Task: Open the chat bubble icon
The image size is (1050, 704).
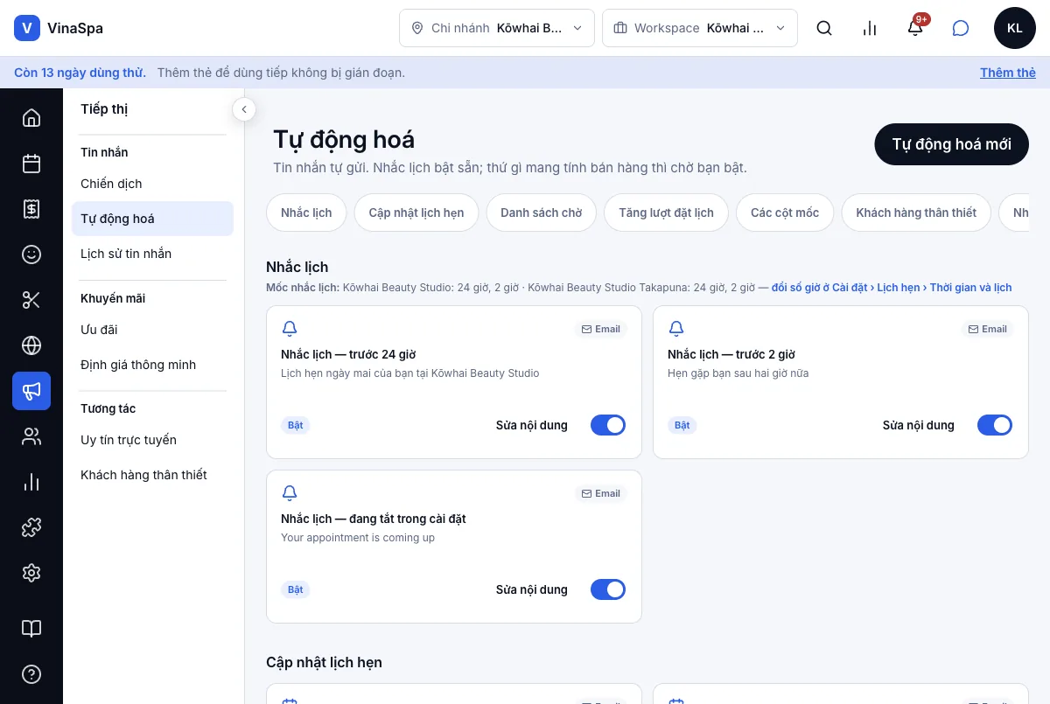Action: [x=961, y=28]
